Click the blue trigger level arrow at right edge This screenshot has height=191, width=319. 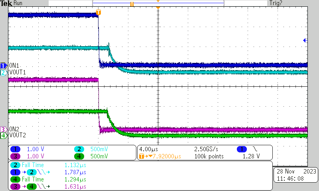click(x=305, y=41)
